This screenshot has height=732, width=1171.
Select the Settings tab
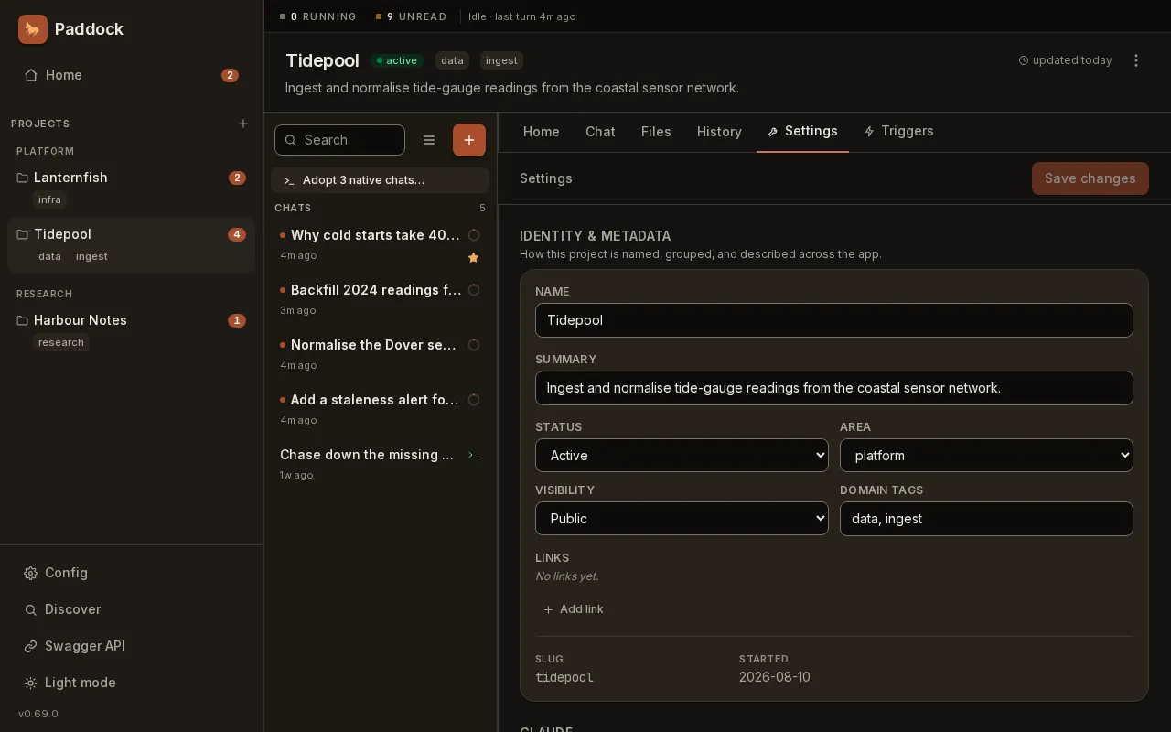click(802, 132)
